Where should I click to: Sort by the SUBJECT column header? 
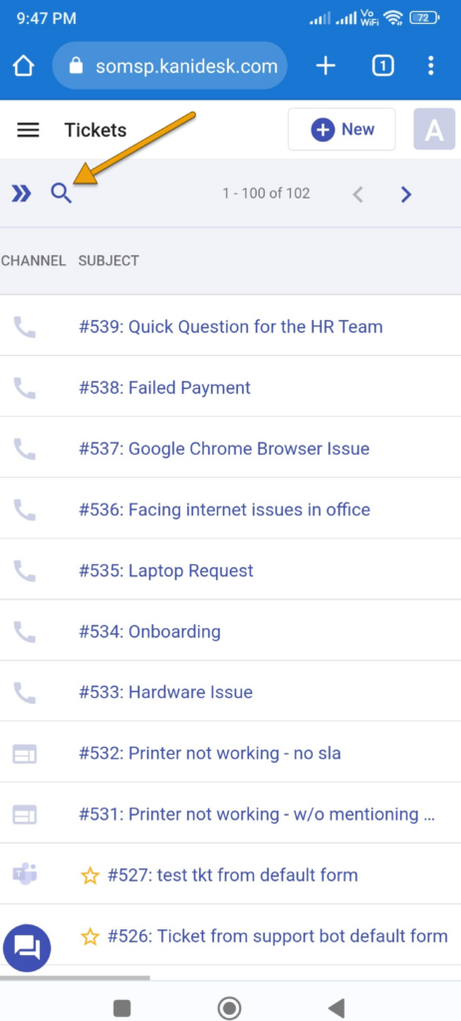point(109,261)
